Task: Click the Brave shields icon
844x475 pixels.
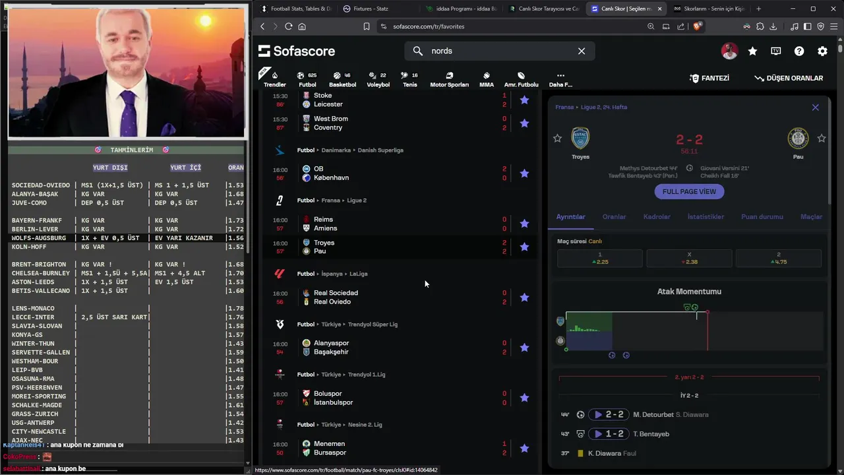Action: [698, 26]
